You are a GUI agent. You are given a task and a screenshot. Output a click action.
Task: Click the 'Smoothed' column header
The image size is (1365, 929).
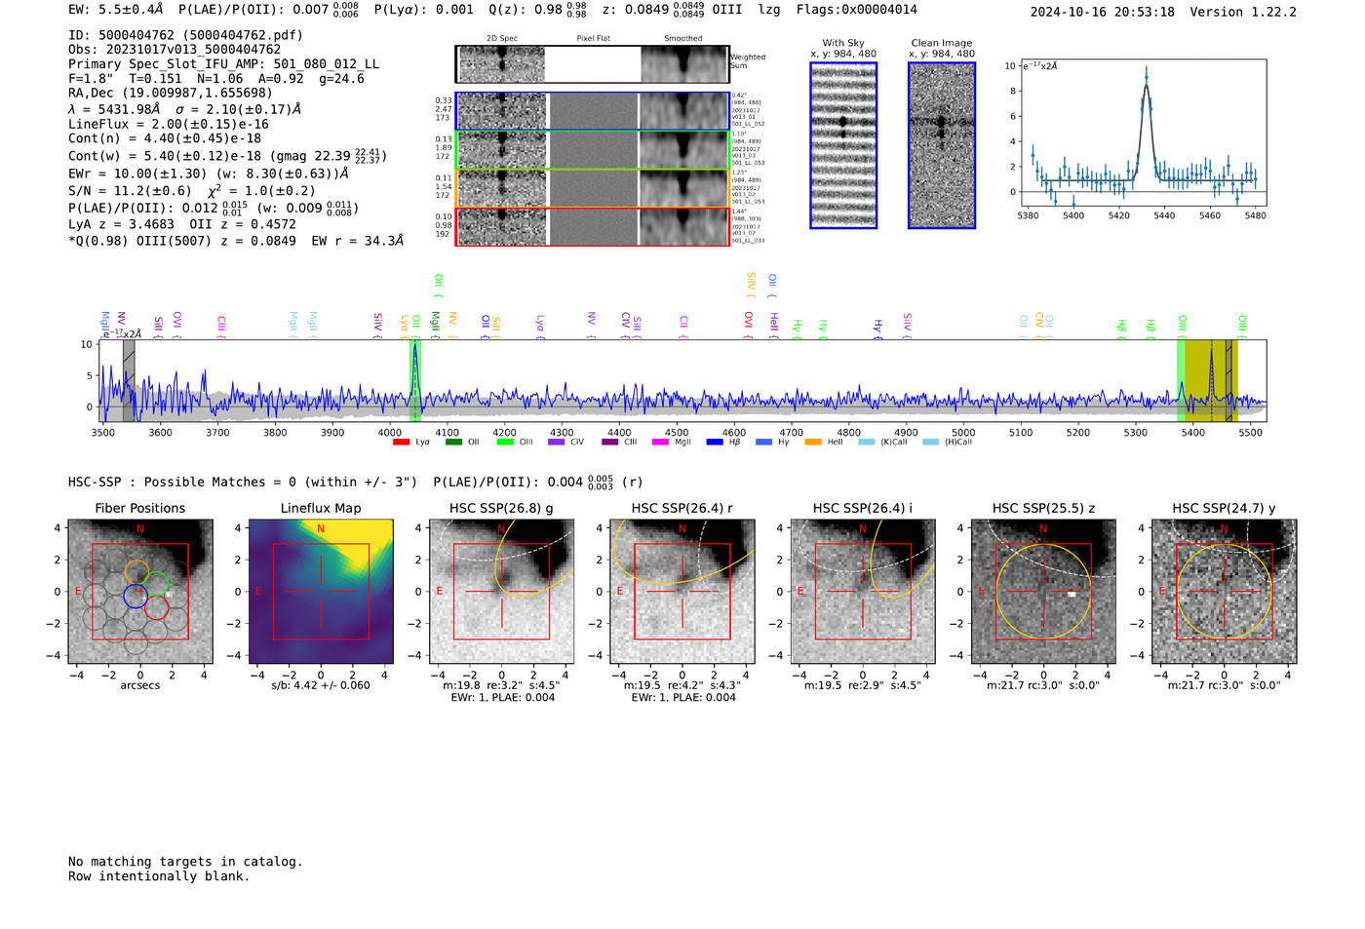coord(683,39)
